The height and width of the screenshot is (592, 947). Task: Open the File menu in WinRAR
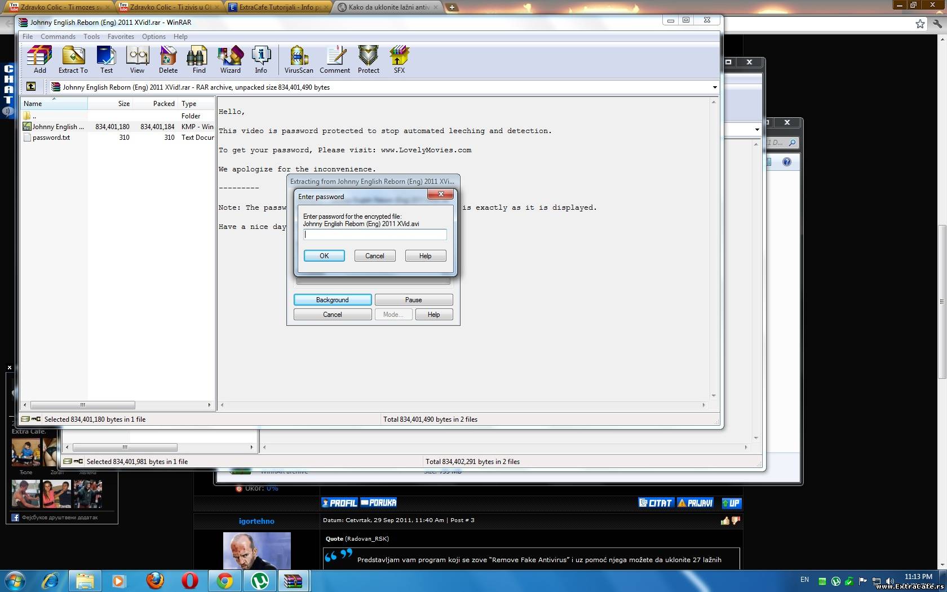[x=28, y=37]
